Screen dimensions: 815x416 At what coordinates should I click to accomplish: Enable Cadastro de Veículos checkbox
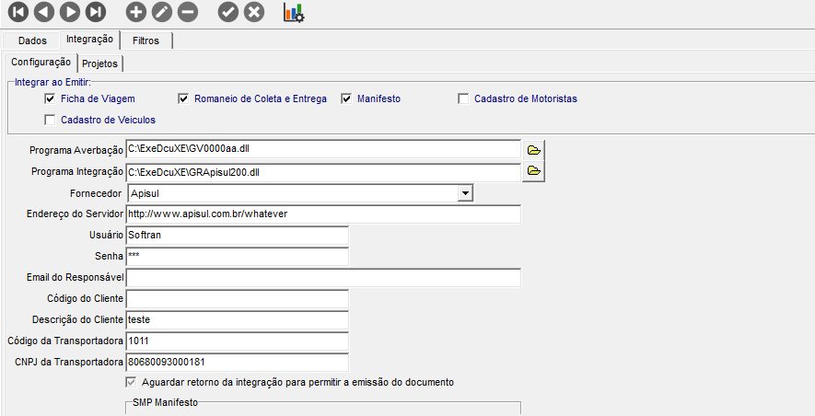click(x=51, y=120)
